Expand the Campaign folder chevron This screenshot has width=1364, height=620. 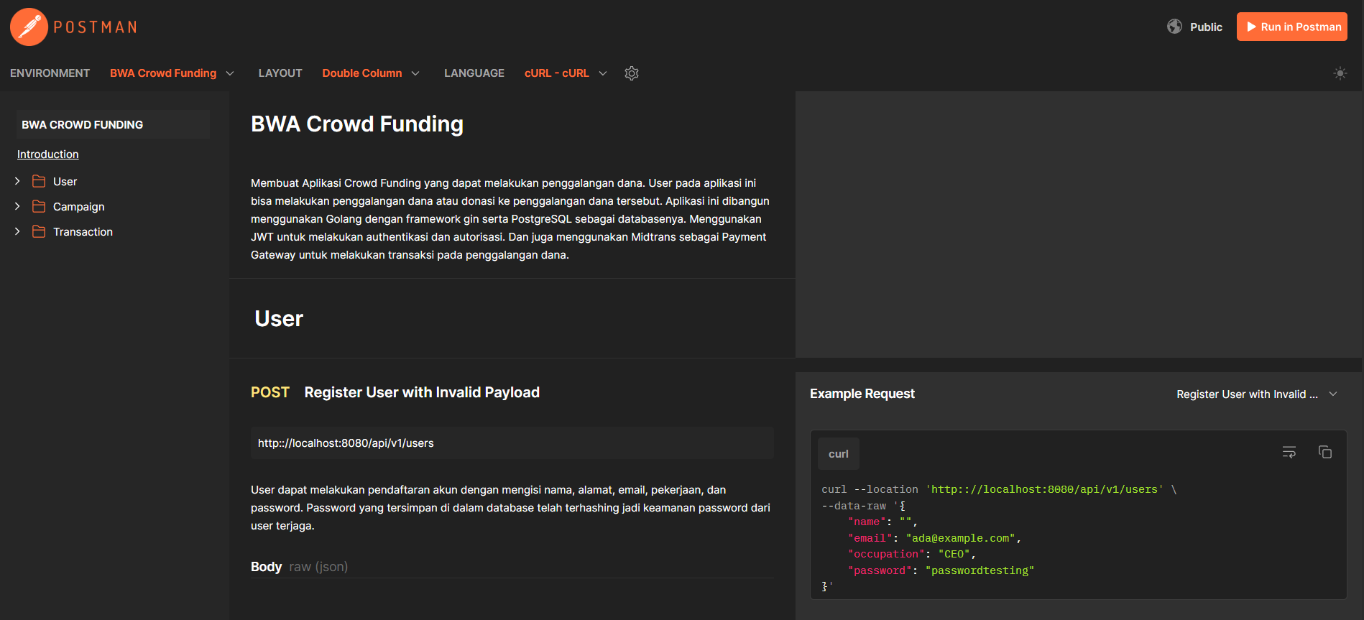[x=17, y=206]
